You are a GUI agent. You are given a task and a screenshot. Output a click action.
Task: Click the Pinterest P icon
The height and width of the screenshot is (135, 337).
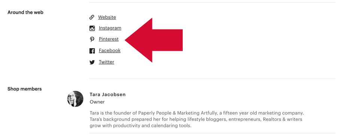[x=92, y=40]
